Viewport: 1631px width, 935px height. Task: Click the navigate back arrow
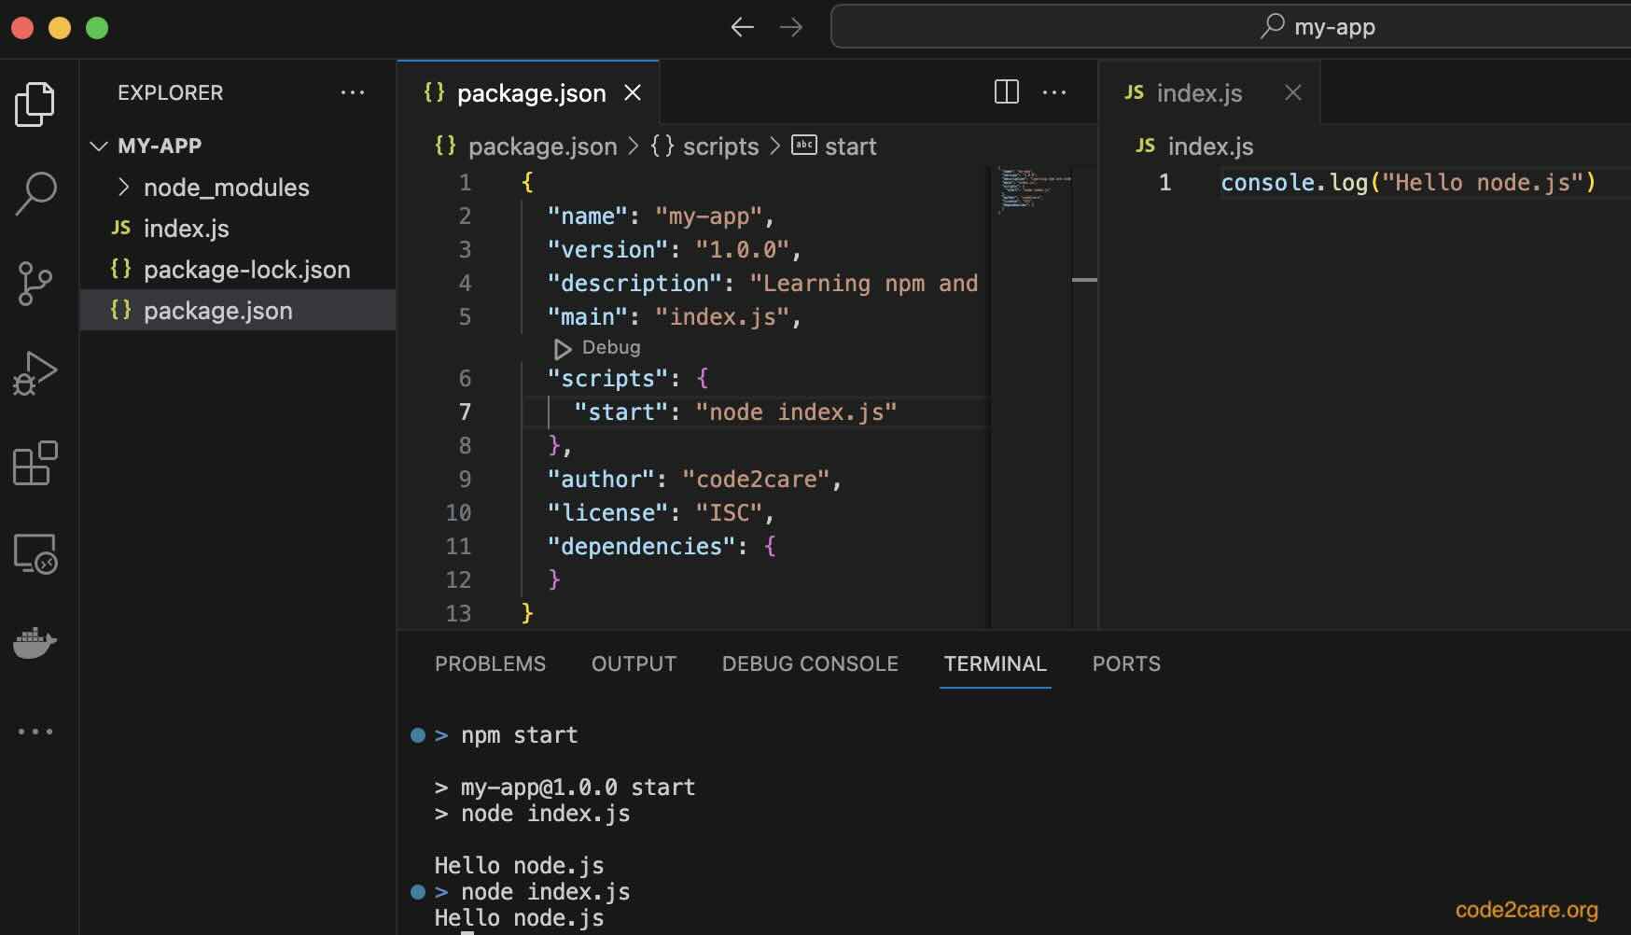click(742, 27)
